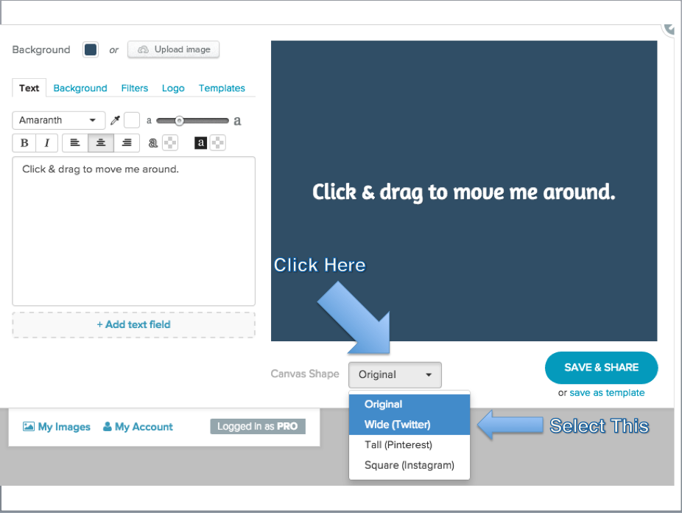Open the Canvas Shape Original dropdown
682x513 pixels.
395,375
